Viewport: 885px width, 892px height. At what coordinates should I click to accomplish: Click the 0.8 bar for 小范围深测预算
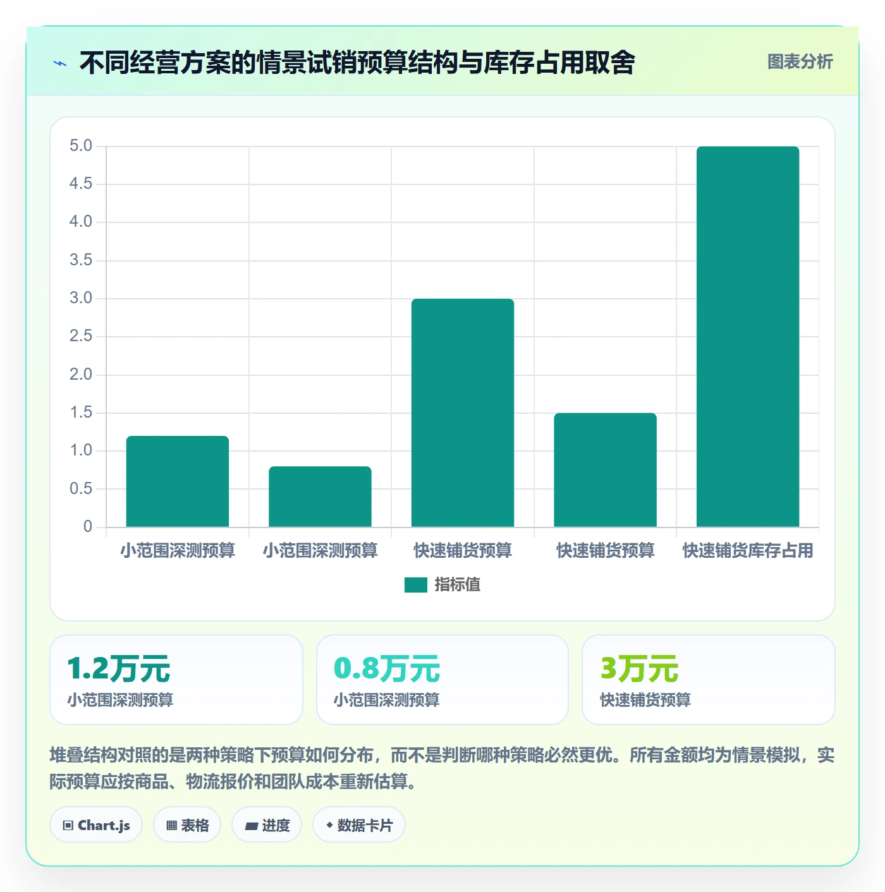(320, 497)
